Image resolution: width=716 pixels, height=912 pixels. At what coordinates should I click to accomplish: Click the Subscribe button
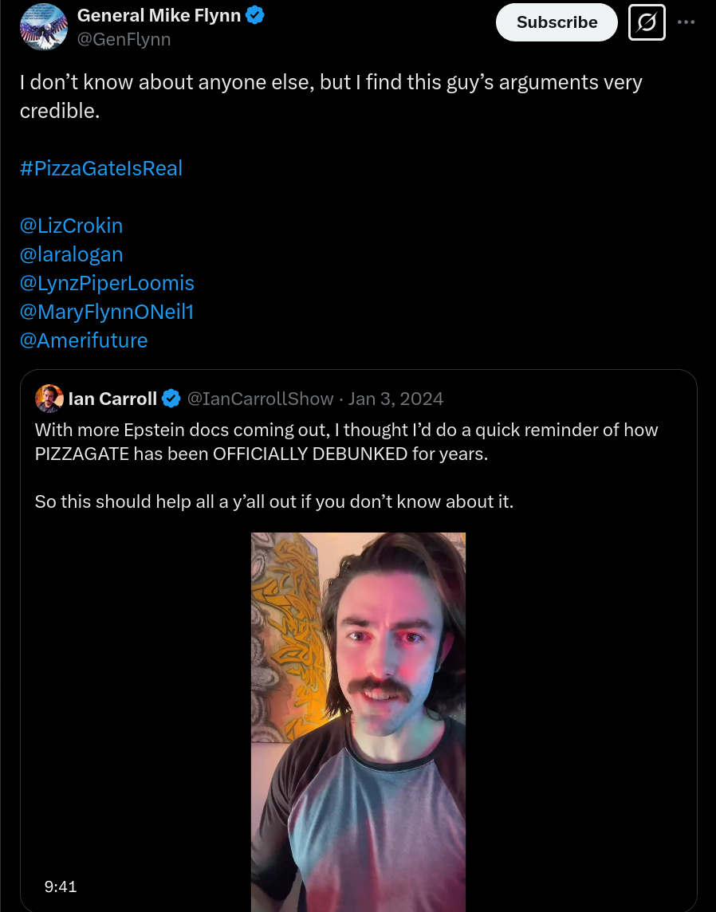556,22
